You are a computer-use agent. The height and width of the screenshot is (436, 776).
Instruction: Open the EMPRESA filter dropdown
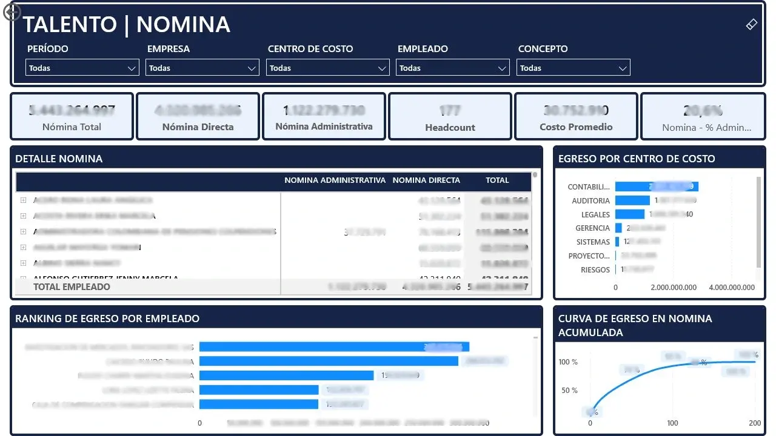coord(202,68)
